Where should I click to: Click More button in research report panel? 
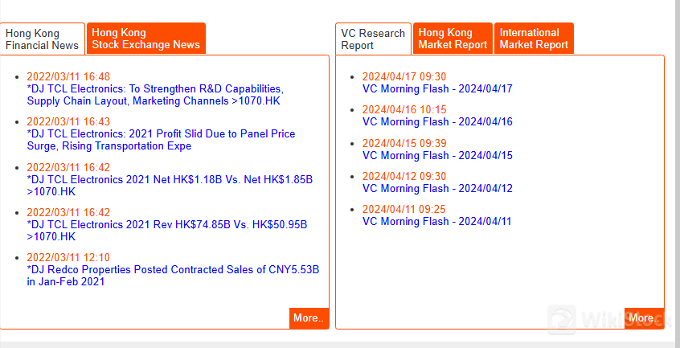coord(644,318)
